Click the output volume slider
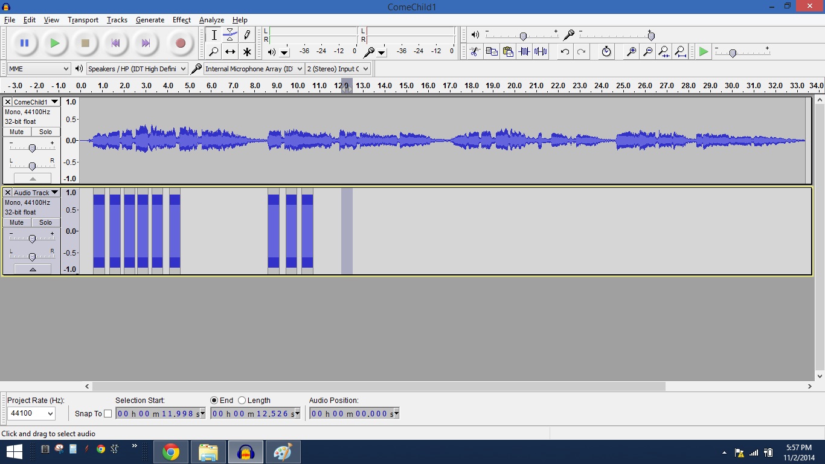 522,36
